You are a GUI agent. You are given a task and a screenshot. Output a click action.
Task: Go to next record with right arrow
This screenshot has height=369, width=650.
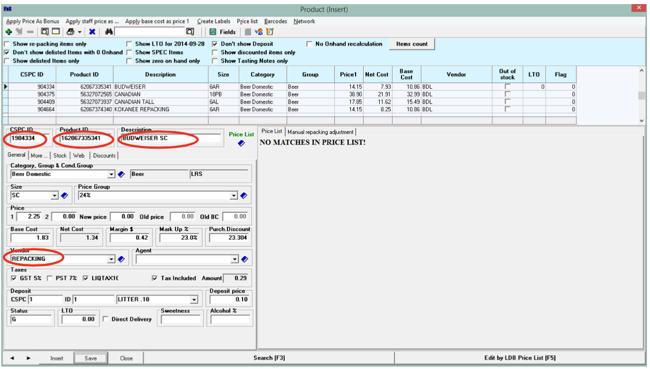pos(29,358)
